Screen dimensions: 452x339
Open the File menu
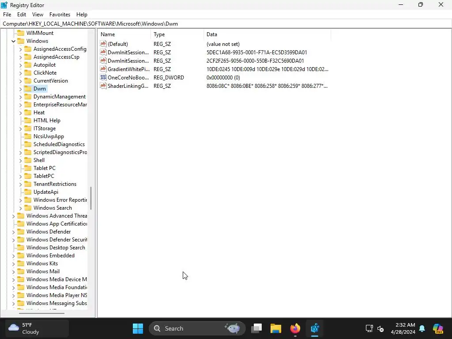point(7,15)
